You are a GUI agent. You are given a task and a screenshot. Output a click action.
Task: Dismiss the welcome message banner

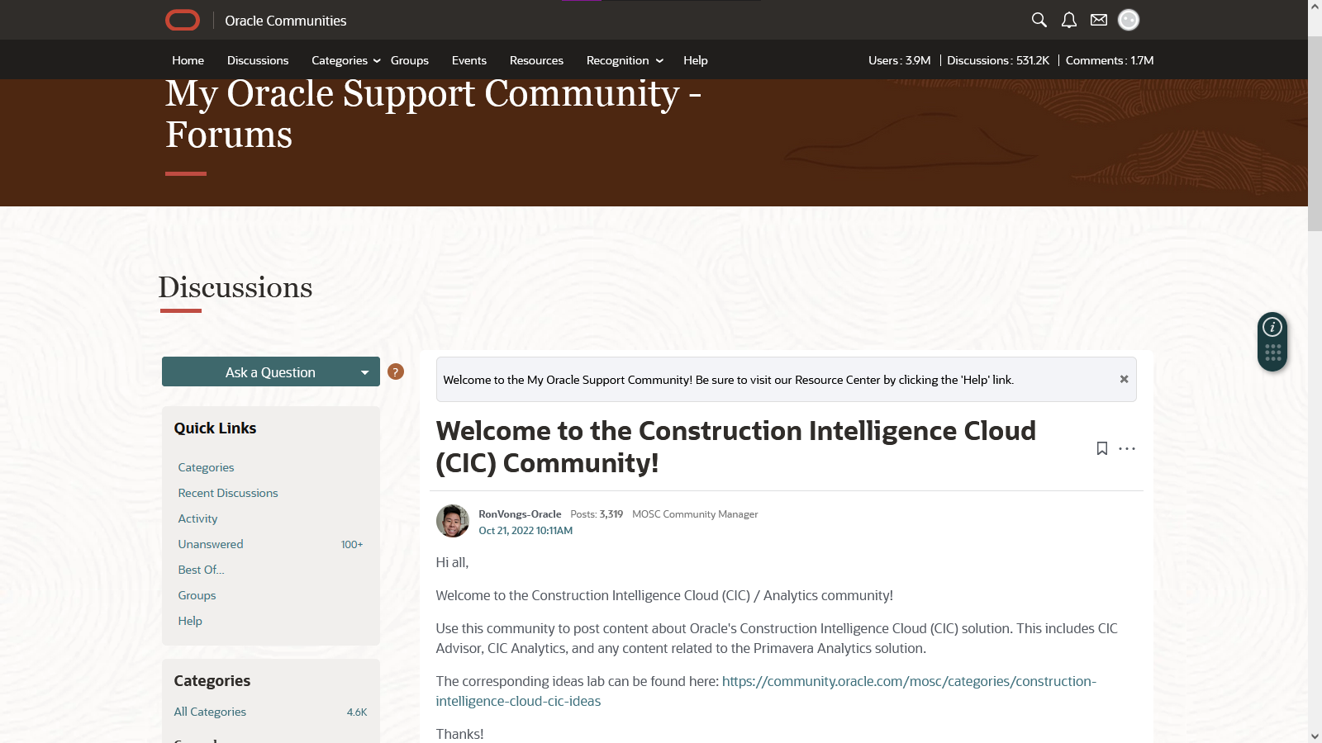coord(1124,379)
